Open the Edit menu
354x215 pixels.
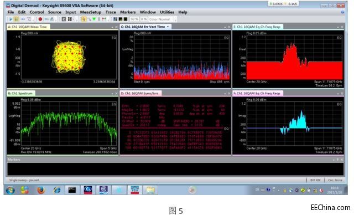click(x=22, y=12)
